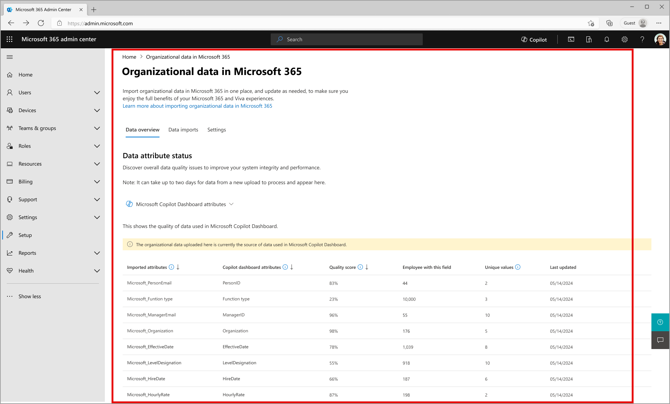Select the Microsoft_PersonEmail row
This screenshot has height=404, width=670.
click(387, 283)
